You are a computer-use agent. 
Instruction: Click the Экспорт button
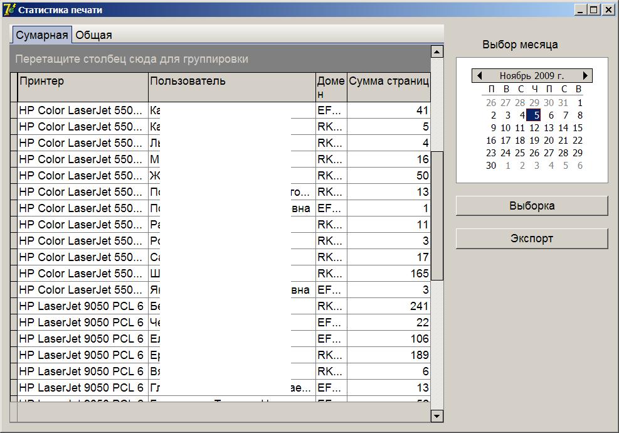tap(531, 238)
